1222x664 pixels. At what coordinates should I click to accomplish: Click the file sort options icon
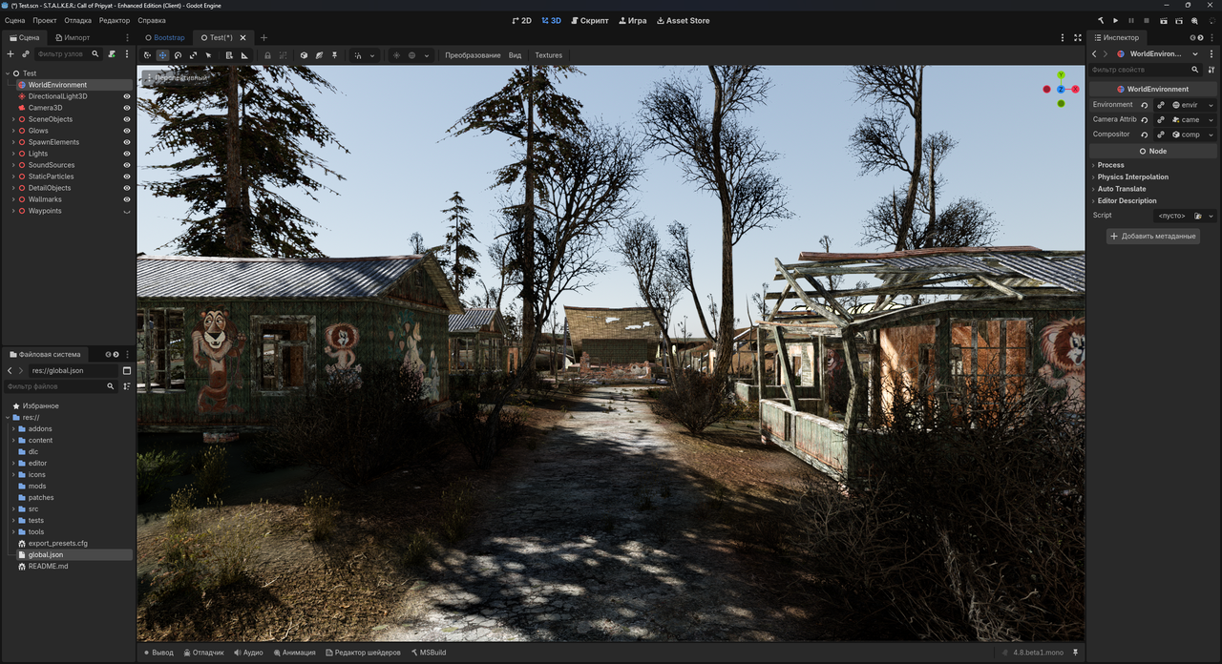pos(127,386)
